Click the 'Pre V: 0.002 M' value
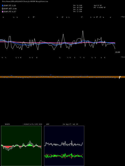The width and height of the screenshot is (125, 166). tap(99, 8)
